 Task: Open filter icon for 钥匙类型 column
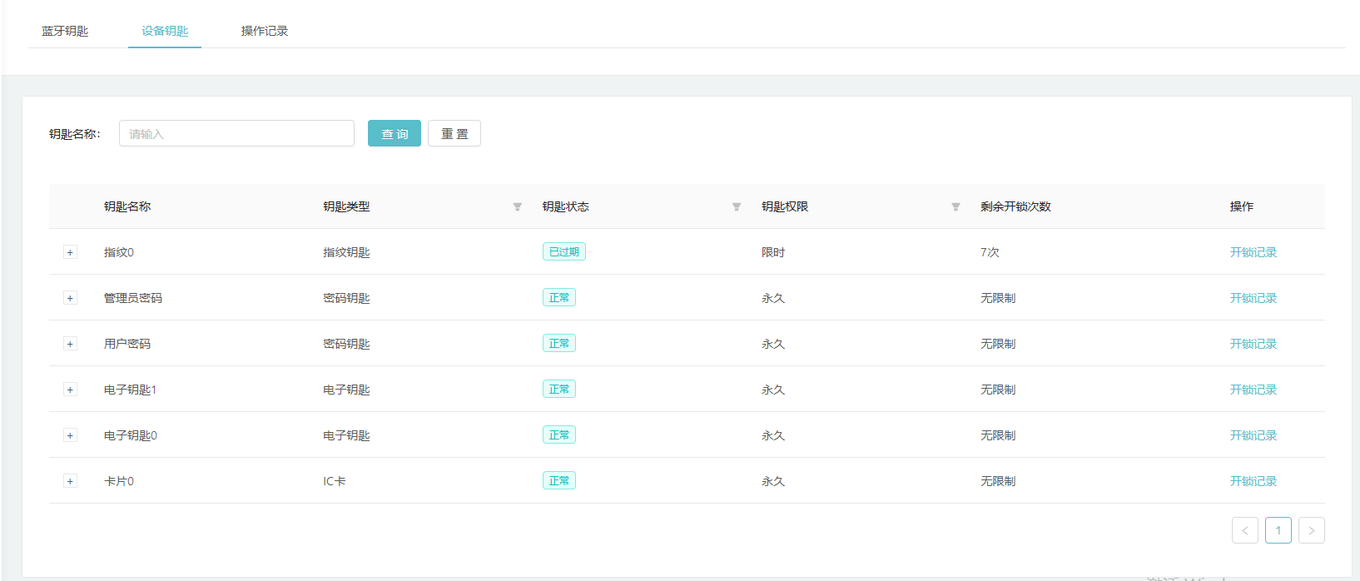517,206
